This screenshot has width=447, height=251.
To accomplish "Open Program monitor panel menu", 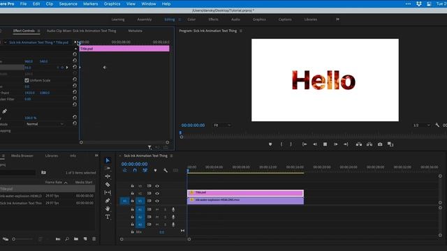I will 241,31.
